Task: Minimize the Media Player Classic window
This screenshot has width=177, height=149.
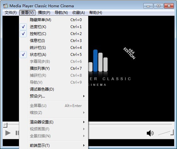Action: click(x=148, y=6)
